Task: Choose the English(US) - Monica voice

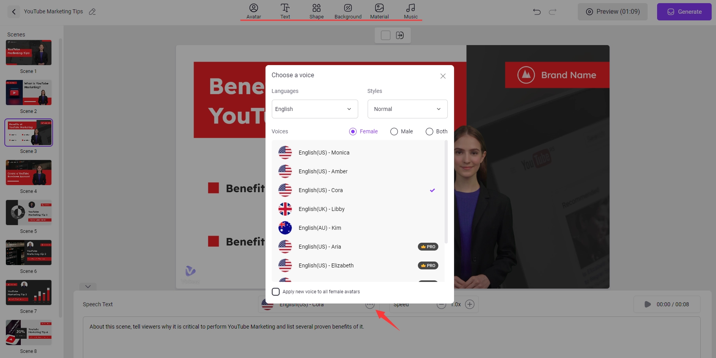Action: click(324, 153)
